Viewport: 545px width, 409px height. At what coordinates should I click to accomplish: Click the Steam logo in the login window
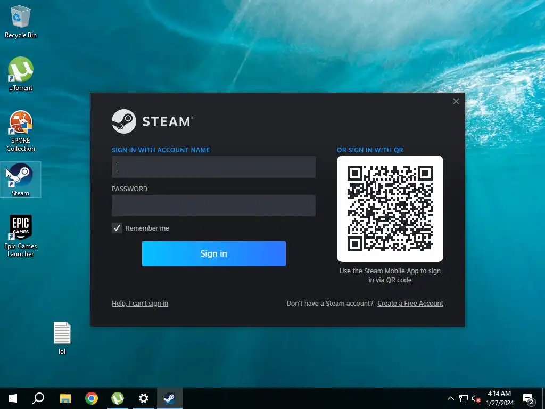(x=152, y=121)
